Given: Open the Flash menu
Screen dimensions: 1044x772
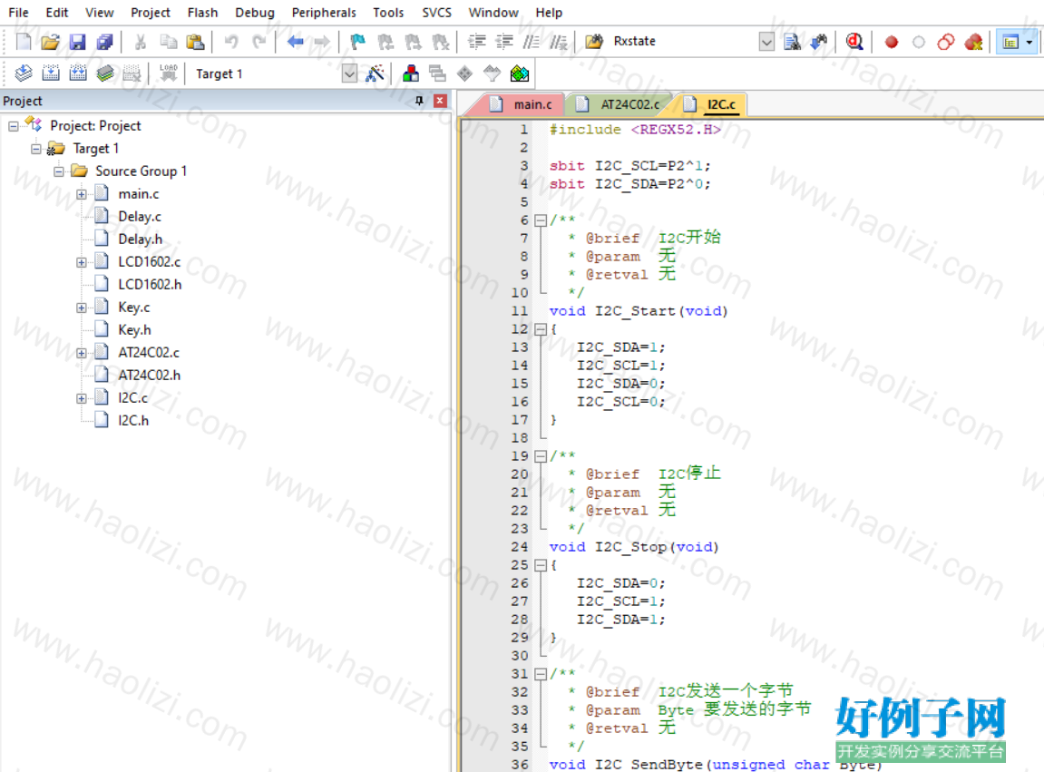Looking at the screenshot, I should coord(202,13).
